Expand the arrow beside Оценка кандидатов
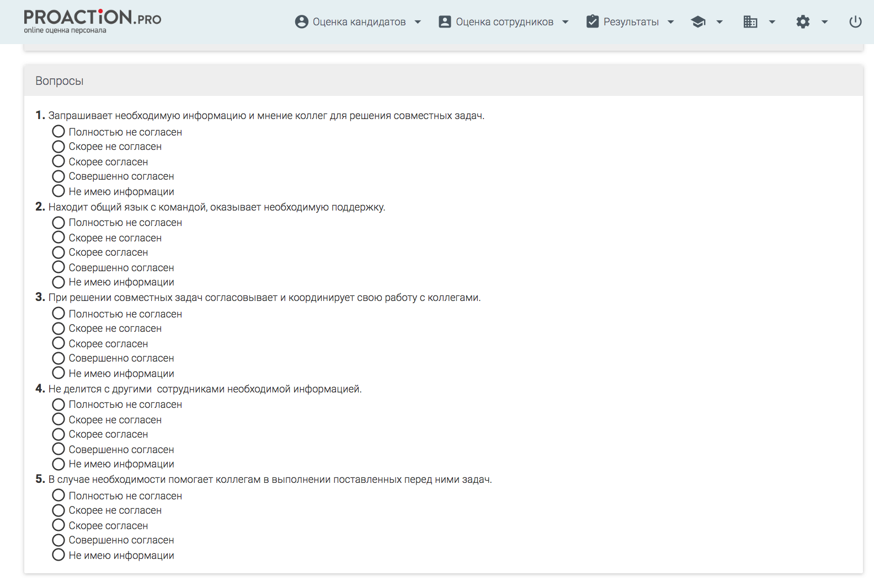874x581 pixels. 418,22
